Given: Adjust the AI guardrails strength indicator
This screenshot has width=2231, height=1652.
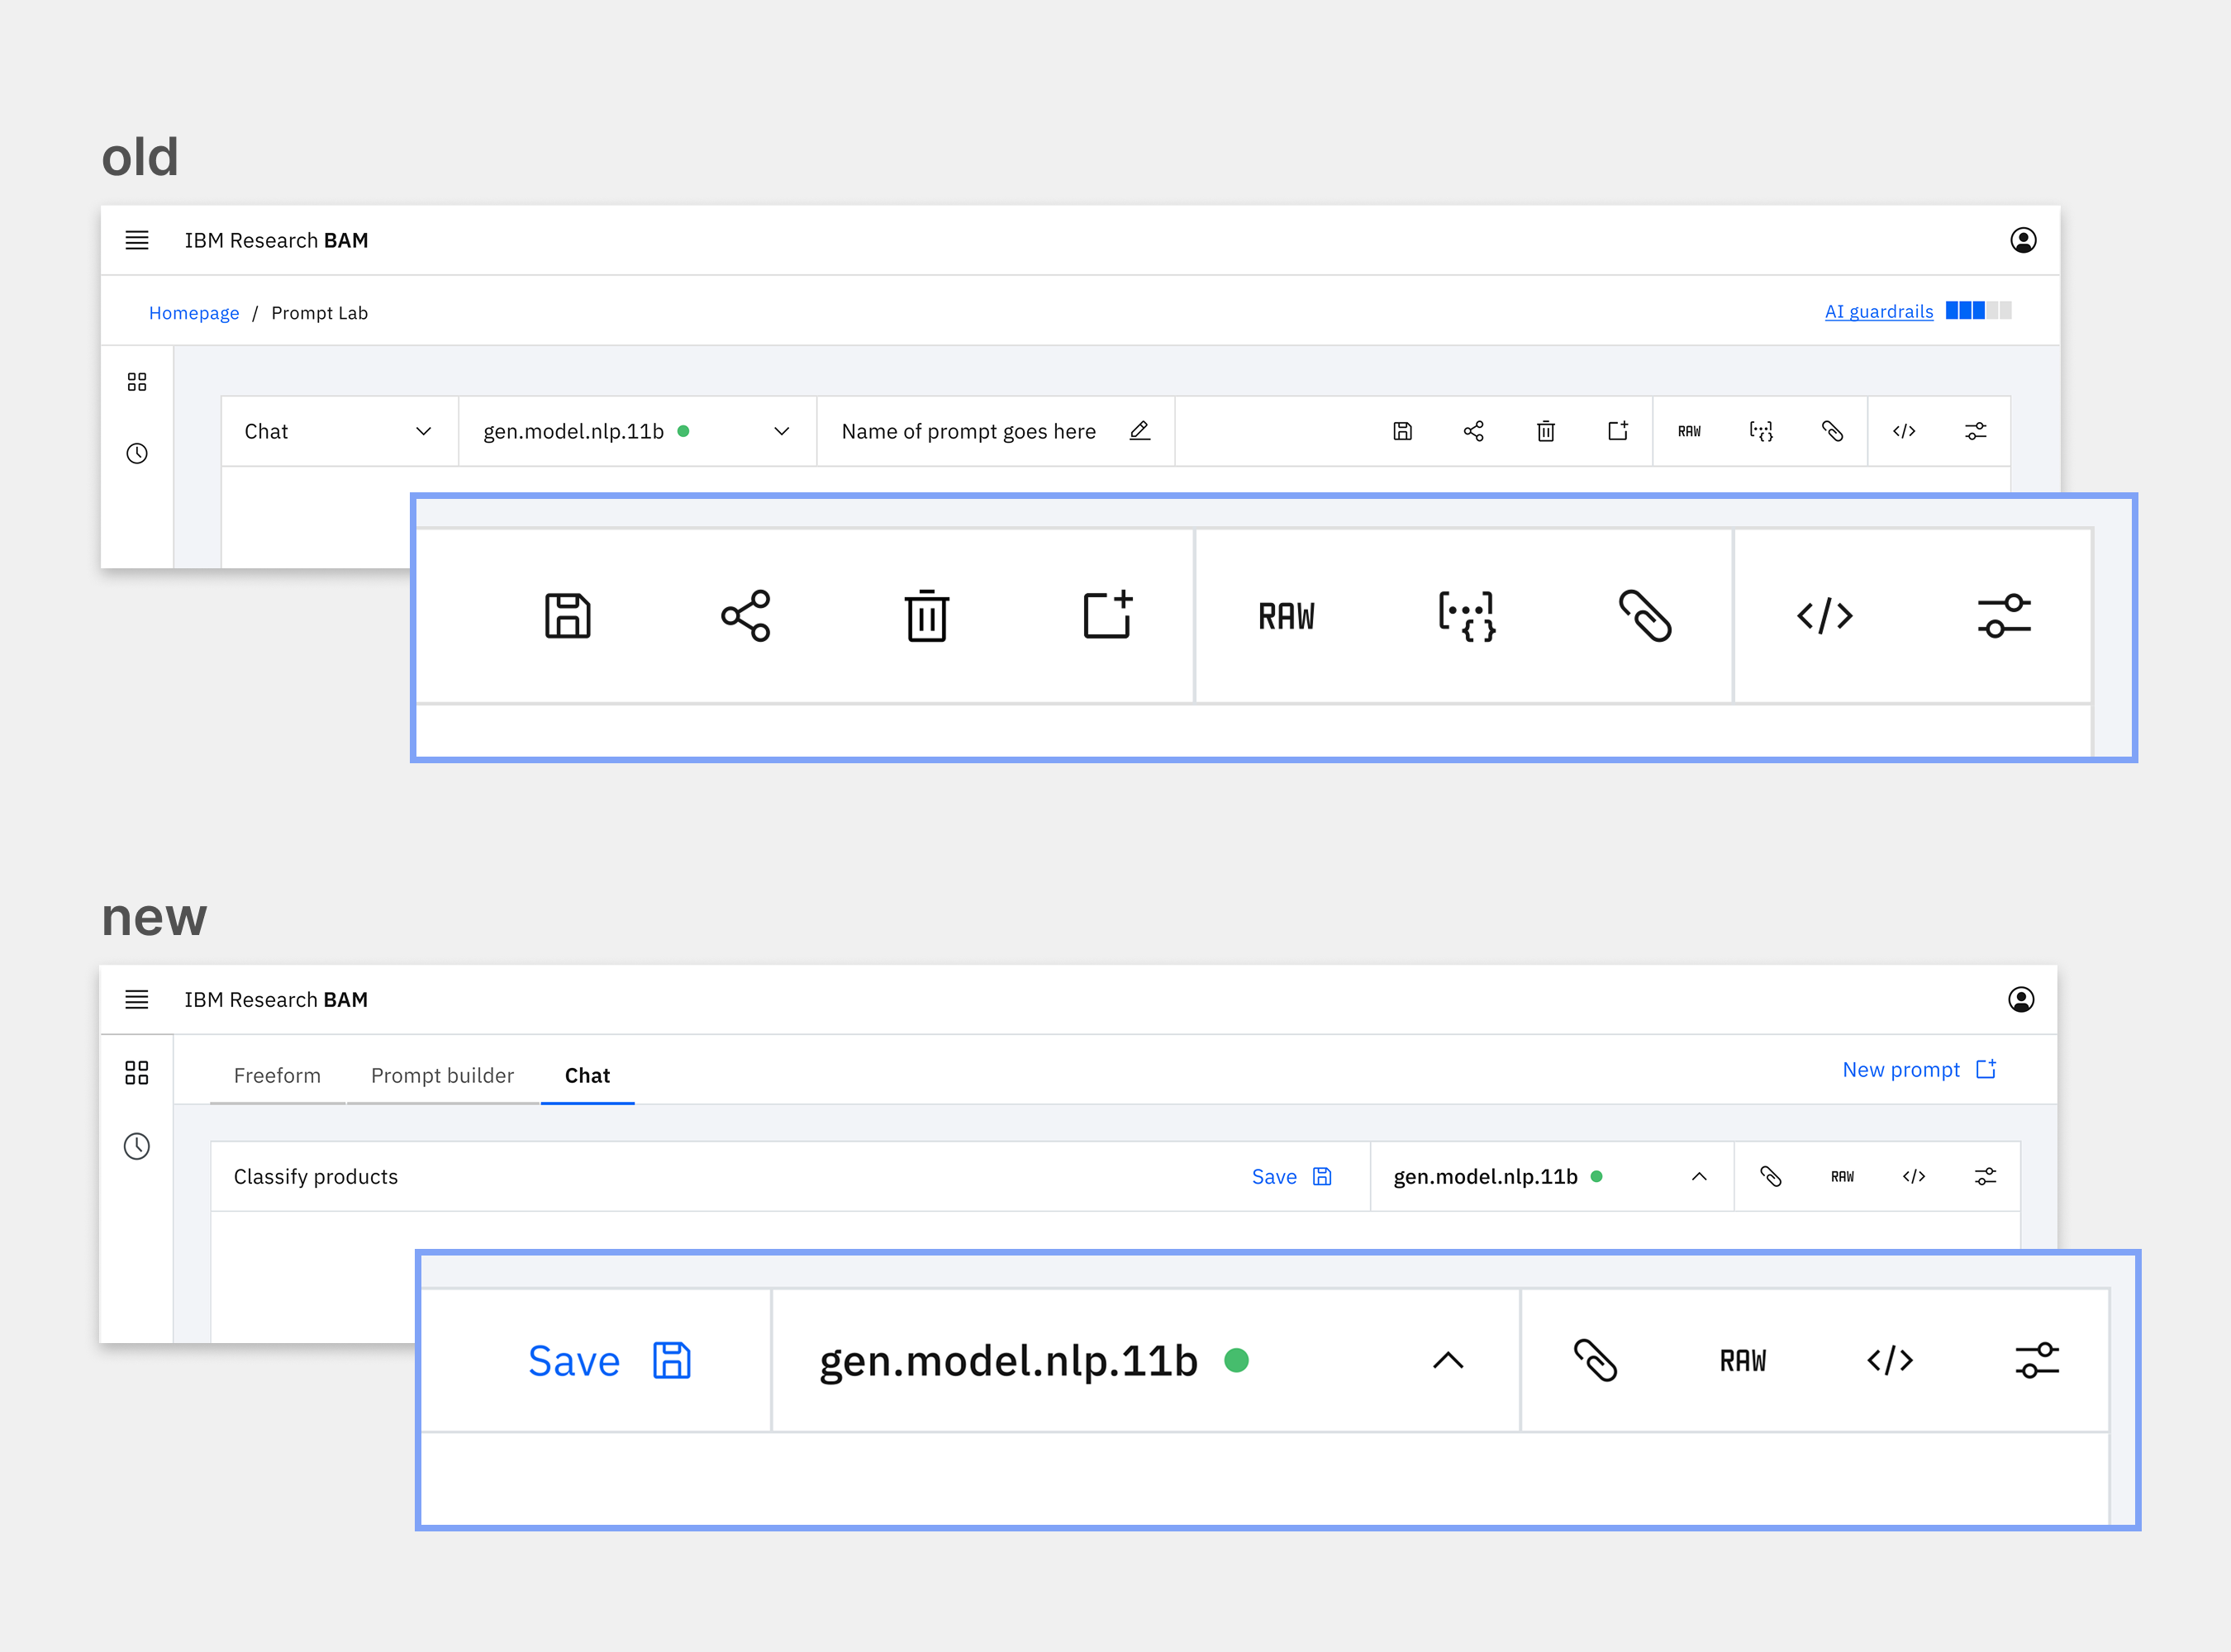Looking at the screenshot, I should pyautogui.click(x=1978, y=311).
